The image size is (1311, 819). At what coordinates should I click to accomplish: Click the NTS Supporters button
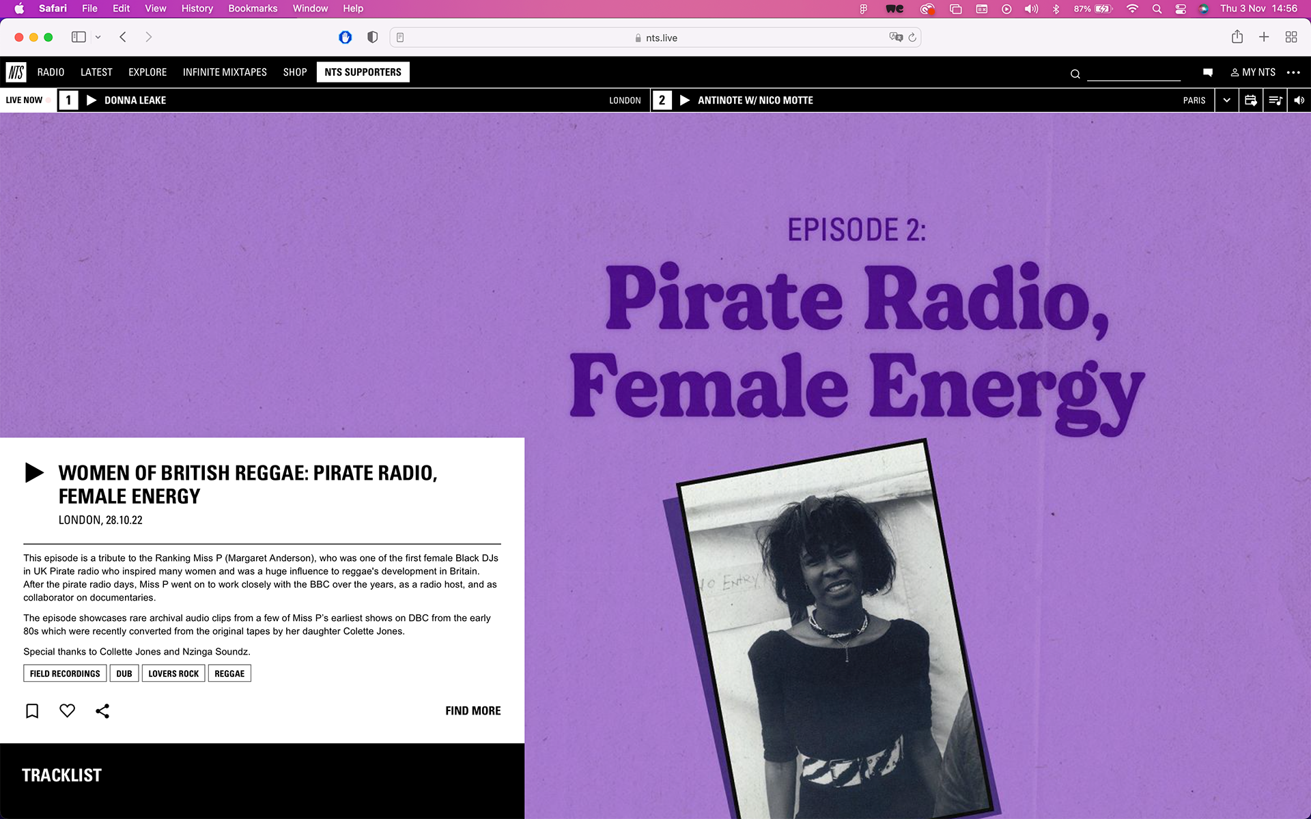(x=363, y=72)
